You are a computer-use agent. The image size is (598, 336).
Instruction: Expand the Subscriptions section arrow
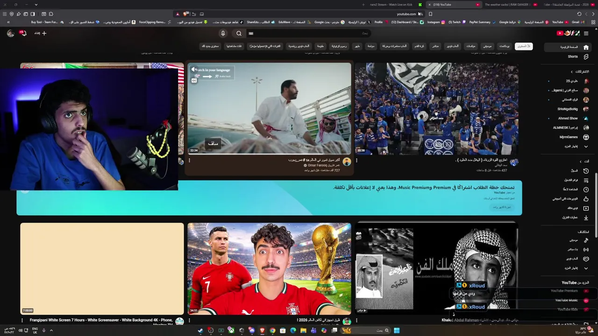pos(572,72)
